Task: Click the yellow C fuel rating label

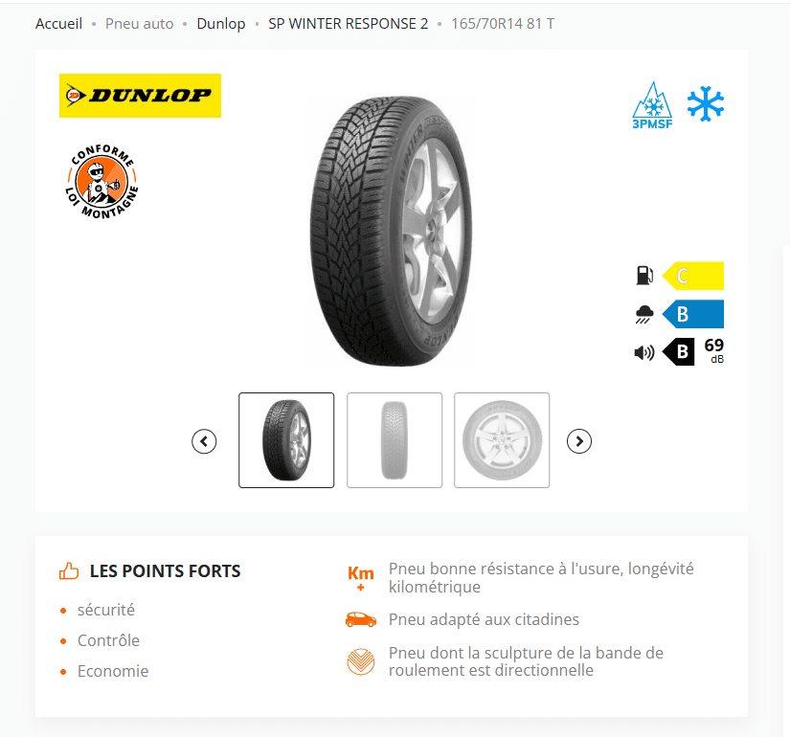Action: (692, 276)
